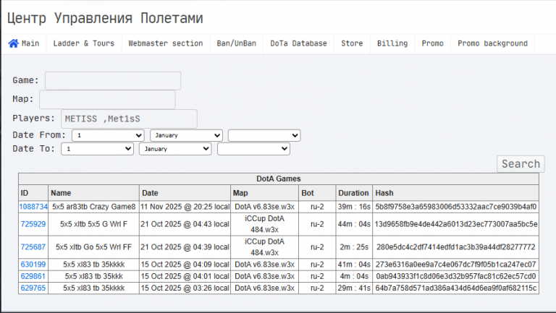Open the Ladder & Tours menu
Image resolution: width=556 pixels, height=313 pixels.
pos(84,43)
